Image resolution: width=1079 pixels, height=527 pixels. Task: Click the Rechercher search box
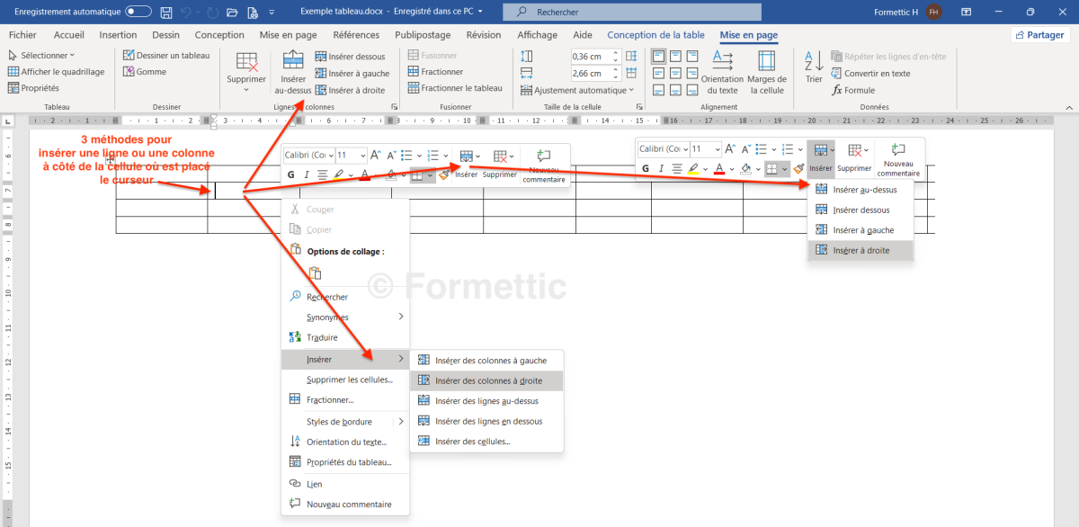pos(631,12)
